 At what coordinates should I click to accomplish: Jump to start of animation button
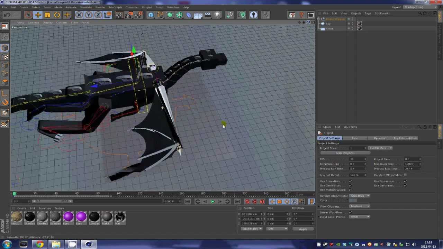[x=188, y=202]
